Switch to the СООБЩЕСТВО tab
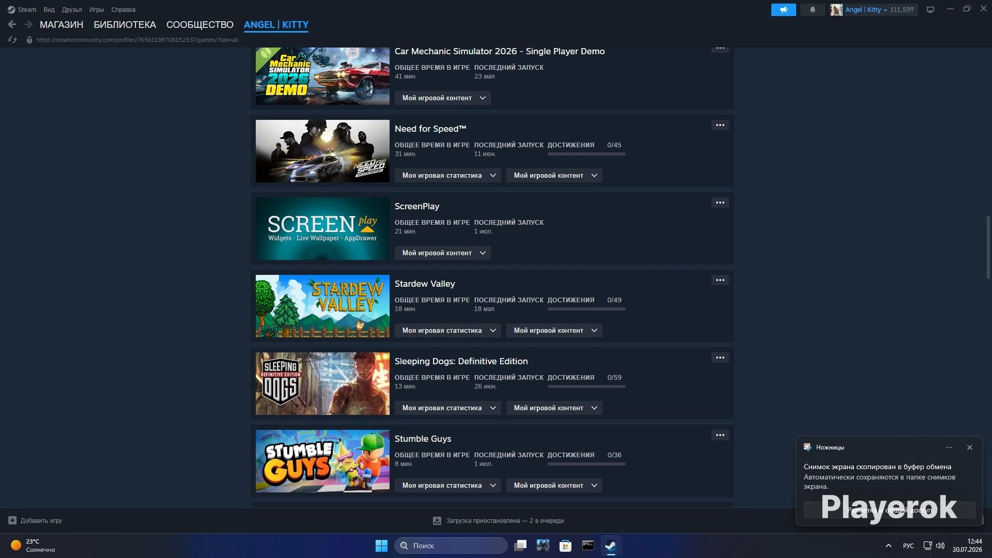Screen dimensions: 992x558 (x=200, y=25)
